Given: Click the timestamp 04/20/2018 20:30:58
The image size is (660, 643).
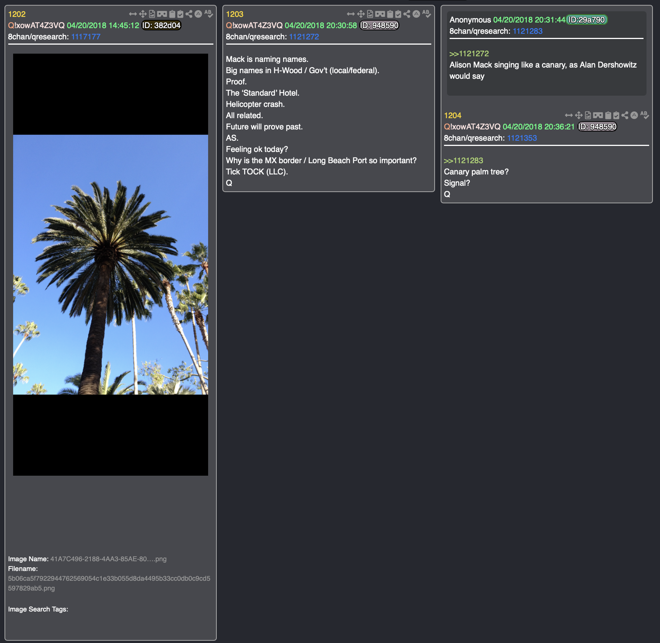Looking at the screenshot, I should (321, 26).
